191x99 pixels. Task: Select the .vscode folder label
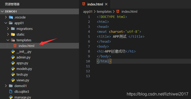20,17
